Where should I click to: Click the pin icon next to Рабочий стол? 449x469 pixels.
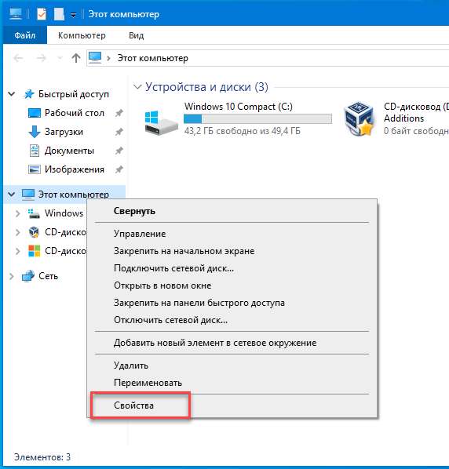(119, 113)
